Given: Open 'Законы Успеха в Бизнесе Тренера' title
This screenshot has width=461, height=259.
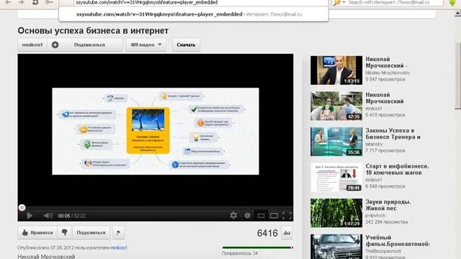Looking at the screenshot, I should (393, 134).
